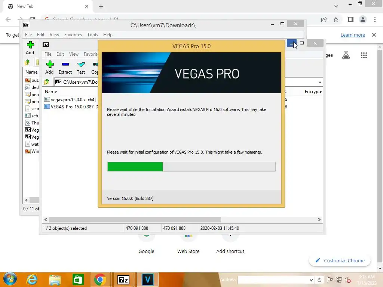Toggle Chrome side panel icon
Image resolution: width=383 pixels, height=287 pixels.
click(x=351, y=19)
